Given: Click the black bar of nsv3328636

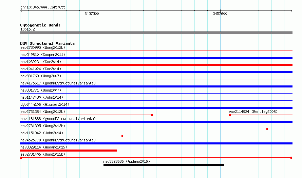Looking at the screenshot, I should point(164,165).
